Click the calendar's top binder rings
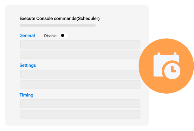The image size is (194, 131). (166, 55)
